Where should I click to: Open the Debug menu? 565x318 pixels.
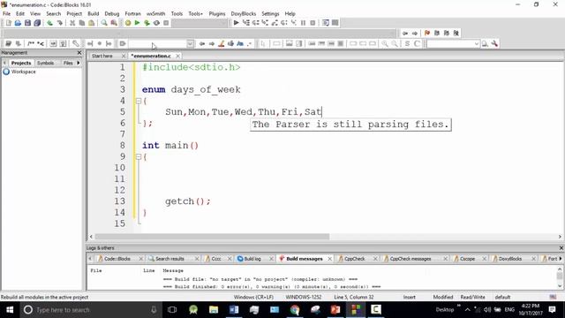[x=112, y=13]
